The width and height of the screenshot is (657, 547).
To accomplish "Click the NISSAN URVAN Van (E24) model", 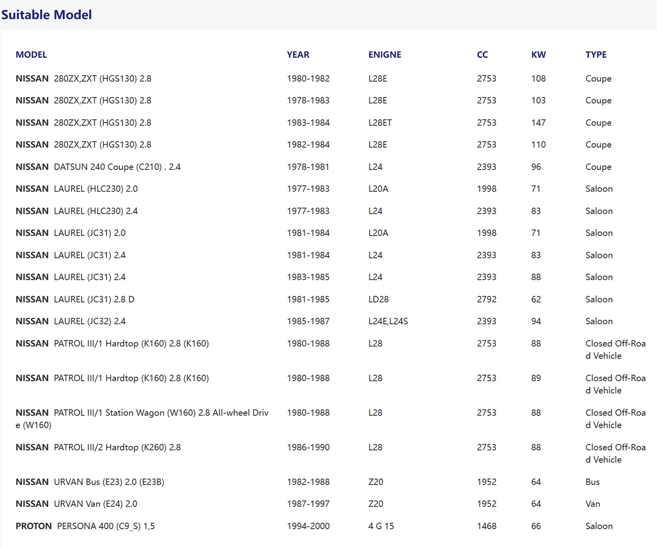I will [76, 504].
